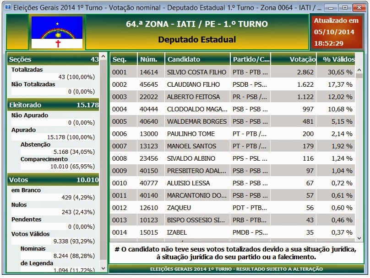Click the Deputado Estadual subtitle
The image size is (370, 278).
click(197, 40)
